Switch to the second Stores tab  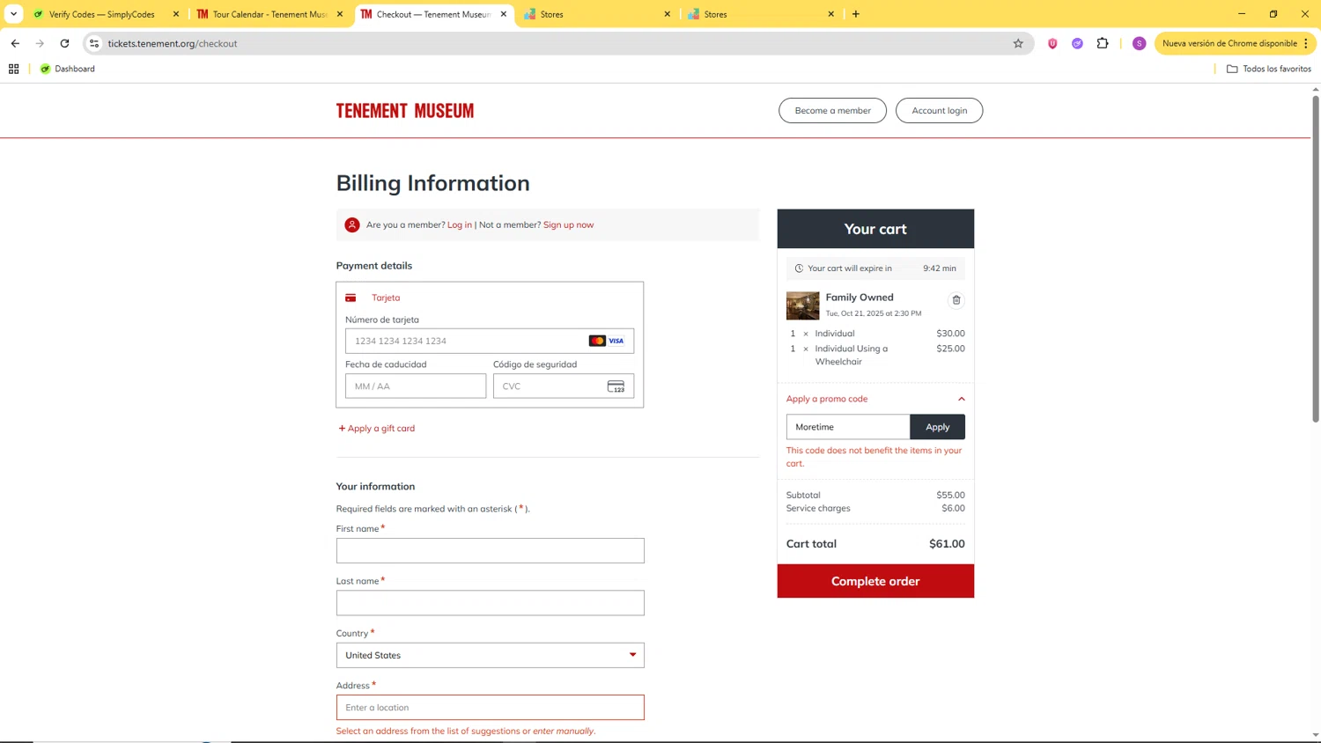760,14
